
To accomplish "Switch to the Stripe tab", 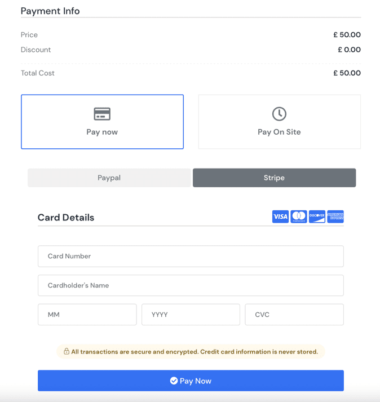I will pyautogui.click(x=274, y=178).
